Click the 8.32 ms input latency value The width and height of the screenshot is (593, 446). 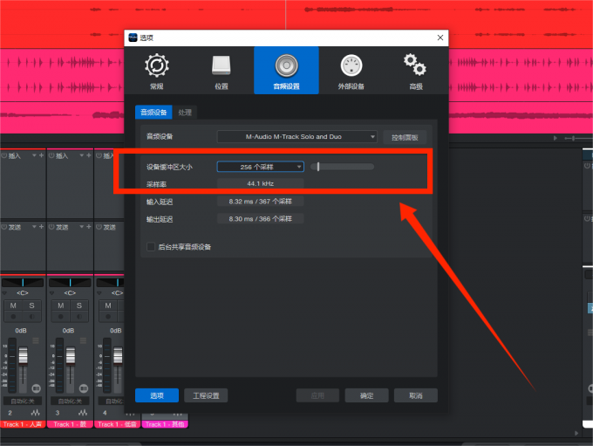260,202
